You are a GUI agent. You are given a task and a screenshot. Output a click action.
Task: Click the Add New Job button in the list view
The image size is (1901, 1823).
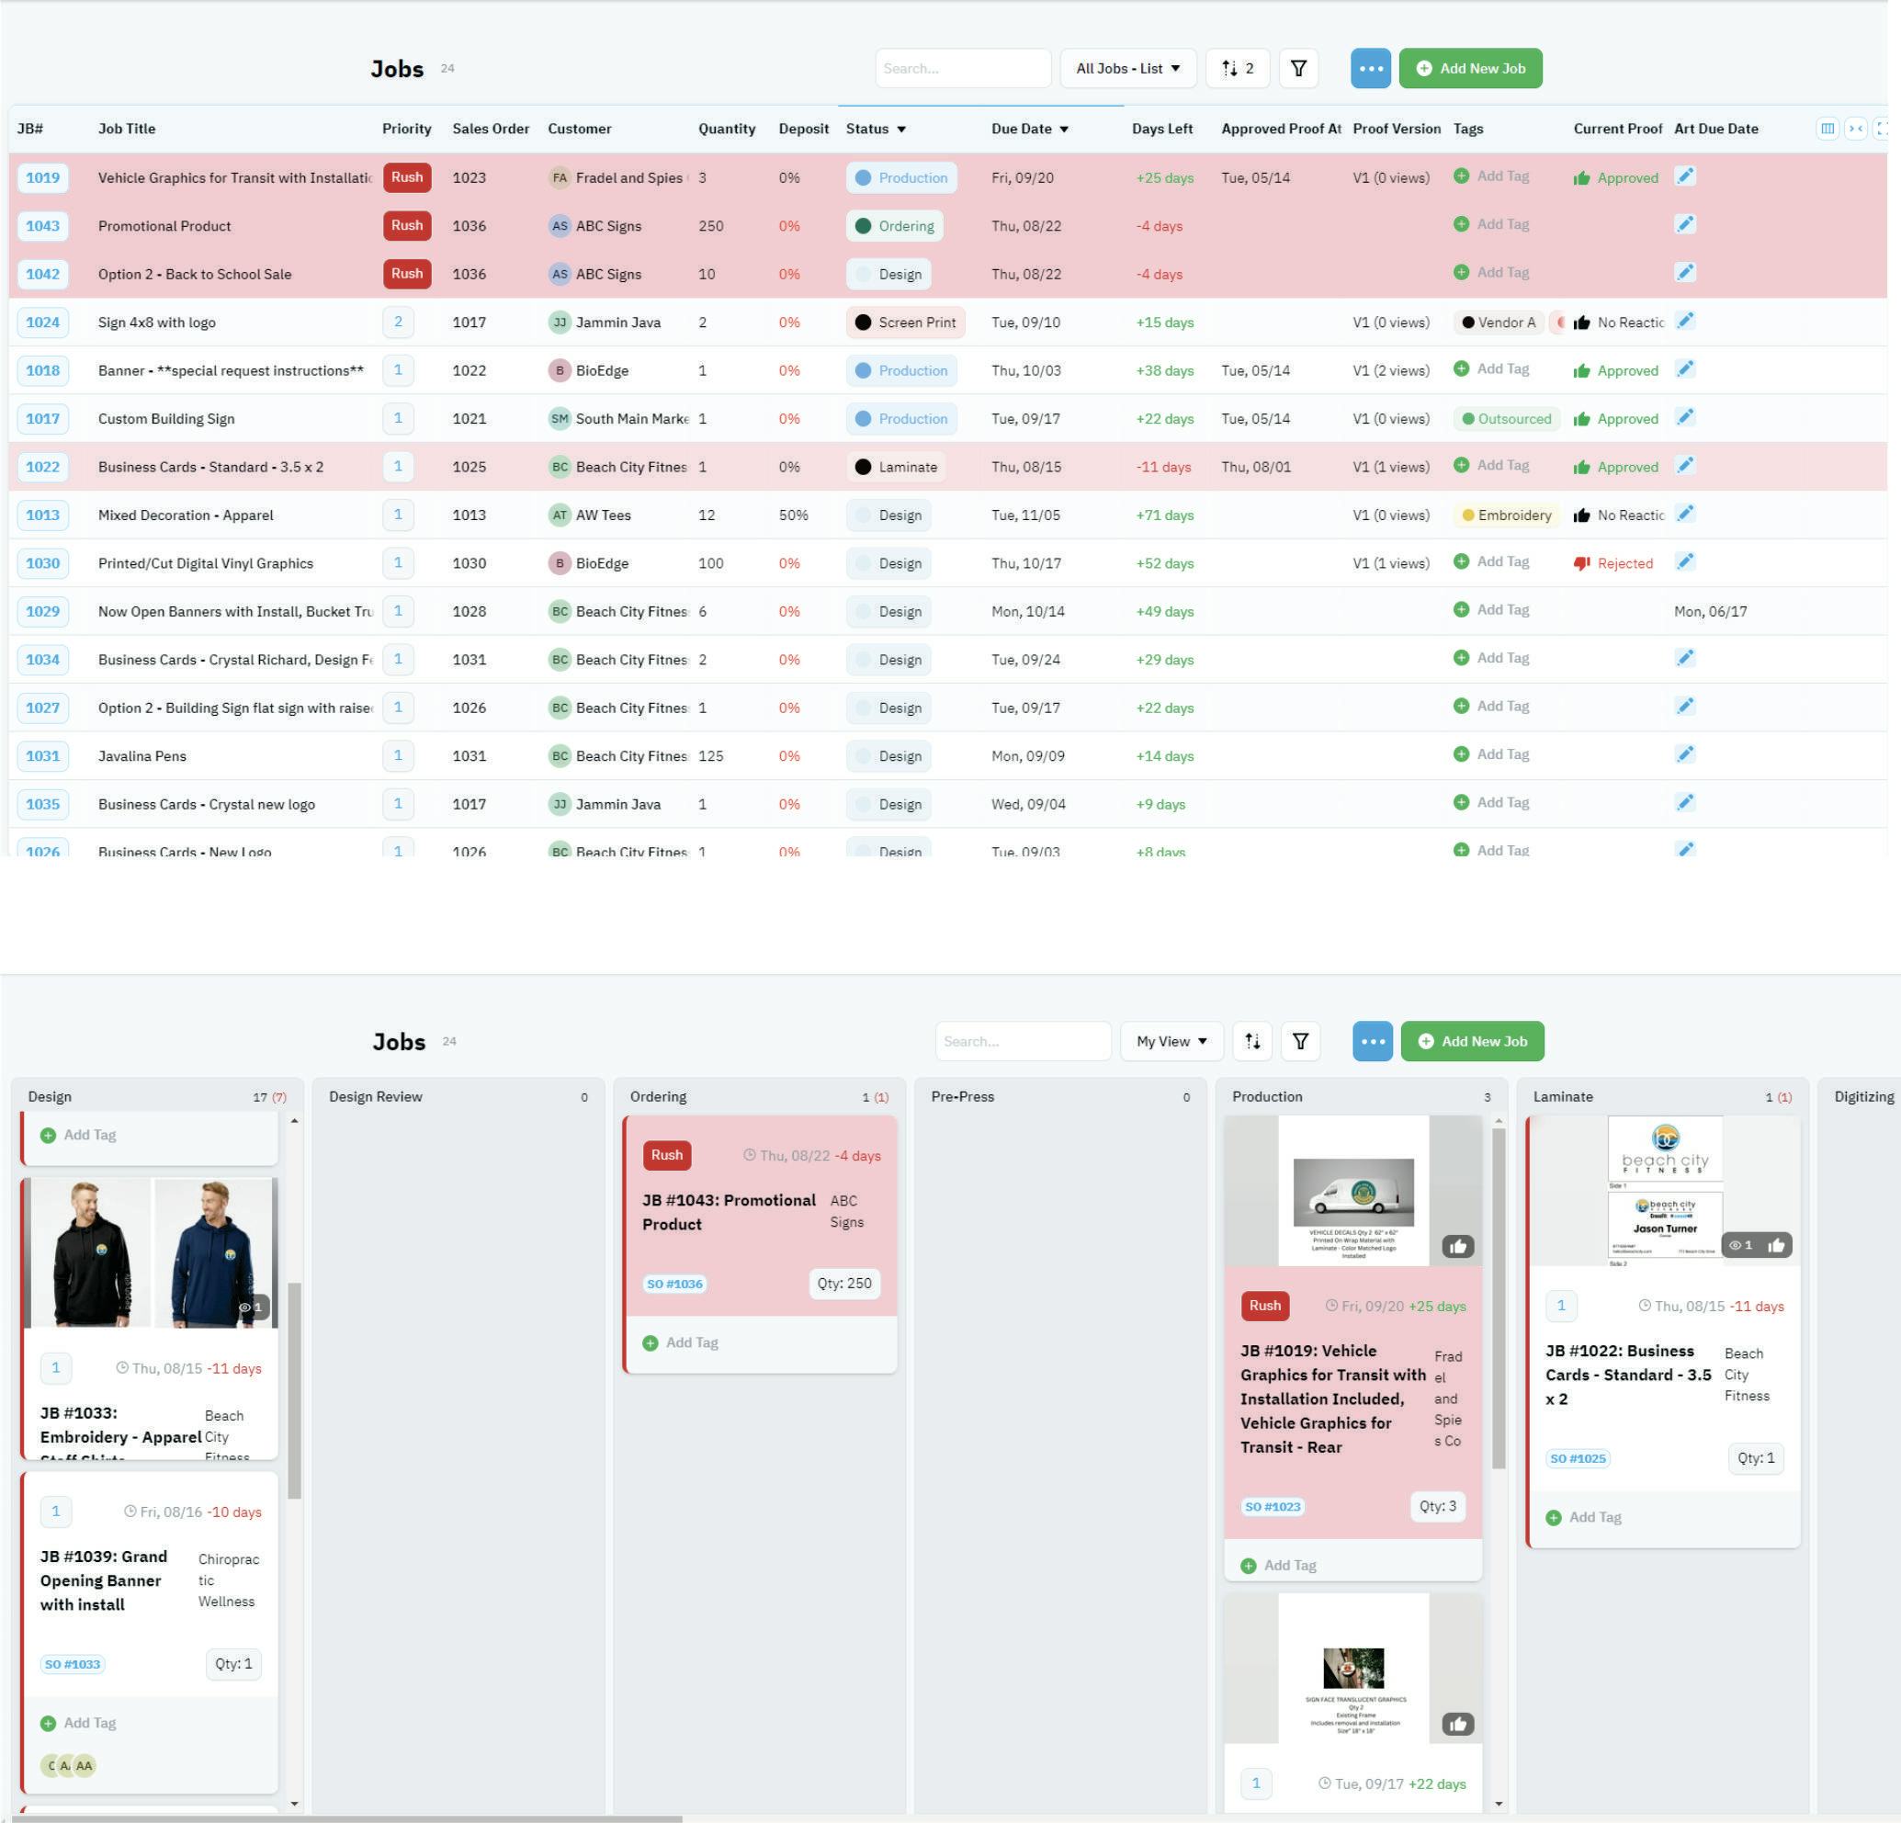tap(1469, 68)
